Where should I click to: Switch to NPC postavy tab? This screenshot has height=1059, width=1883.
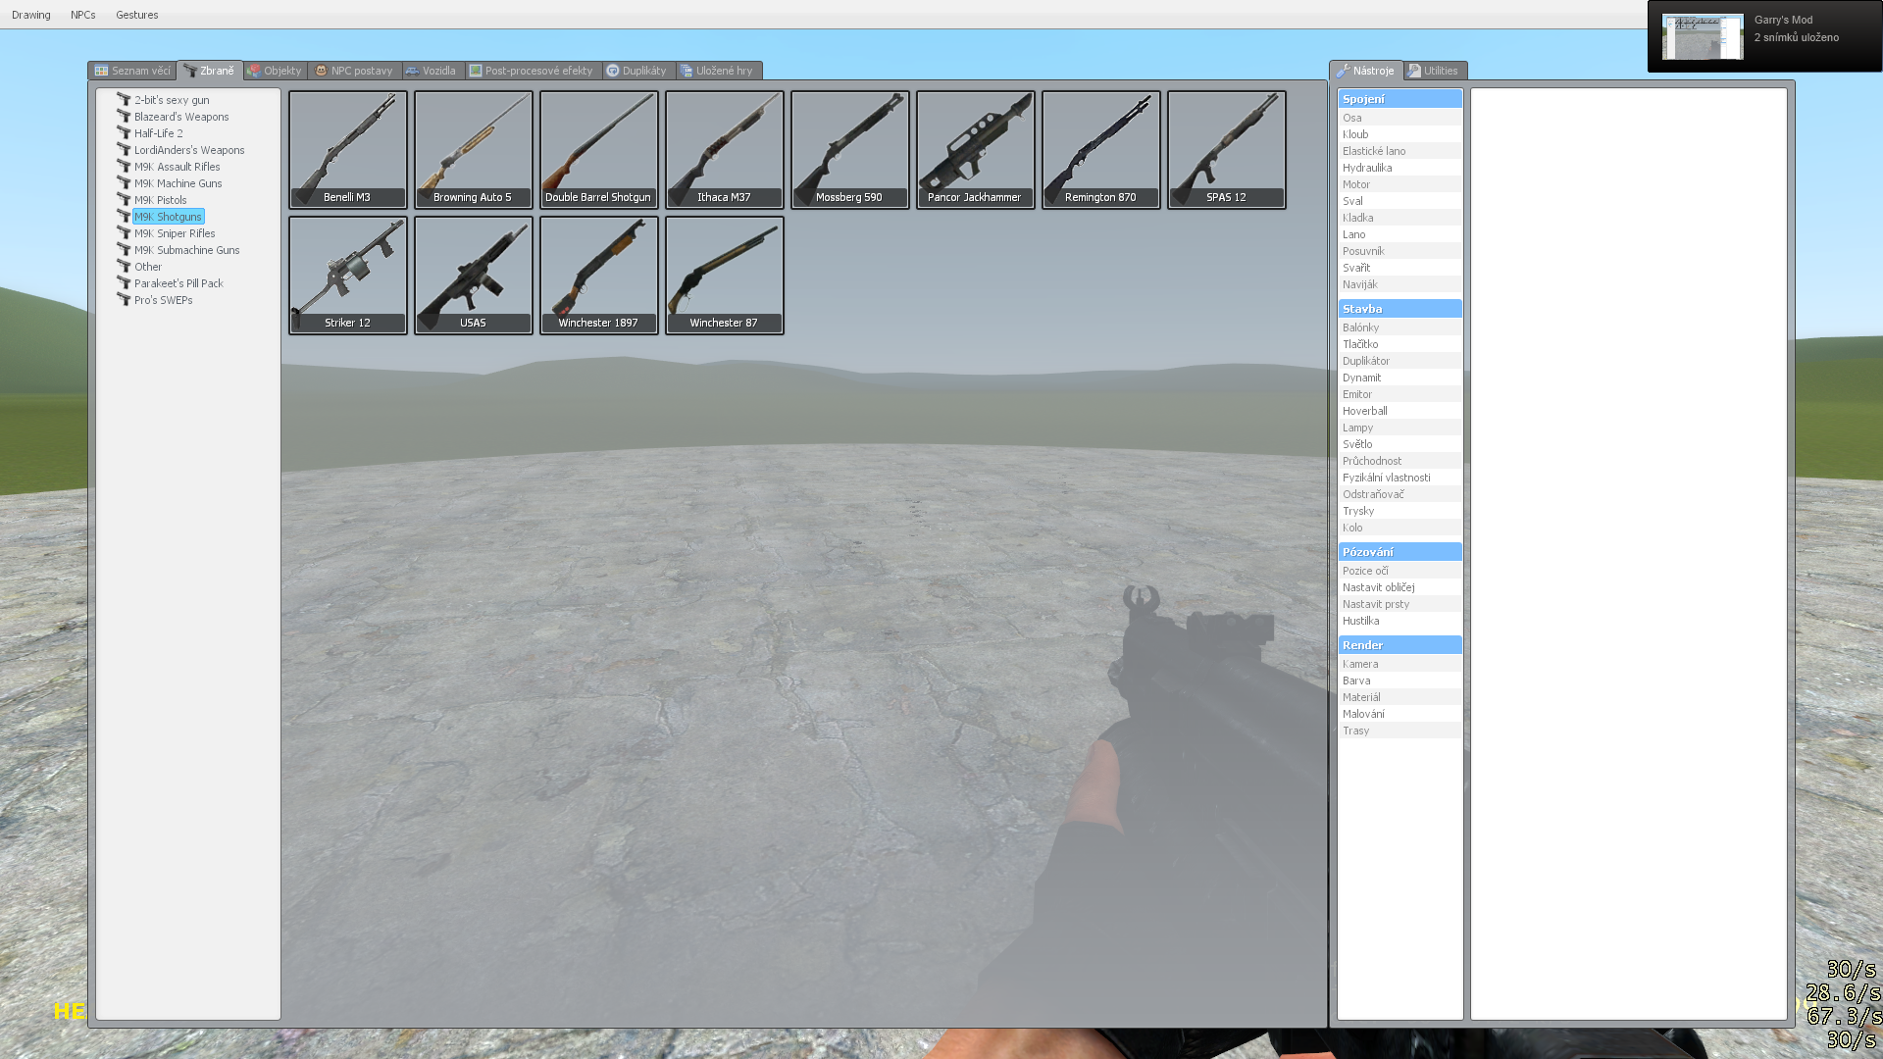coord(355,71)
